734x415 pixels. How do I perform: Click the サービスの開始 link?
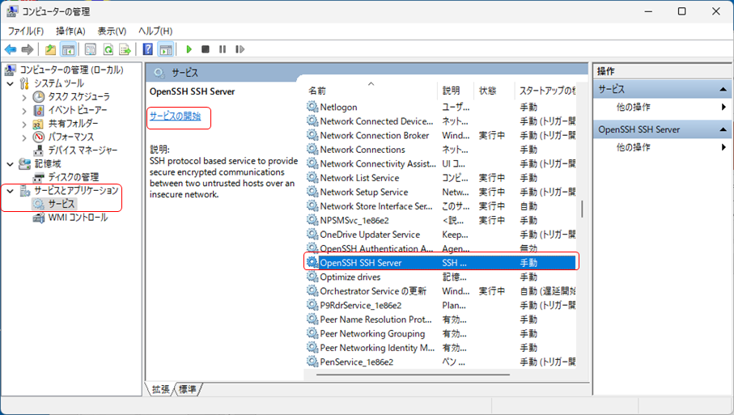point(175,116)
